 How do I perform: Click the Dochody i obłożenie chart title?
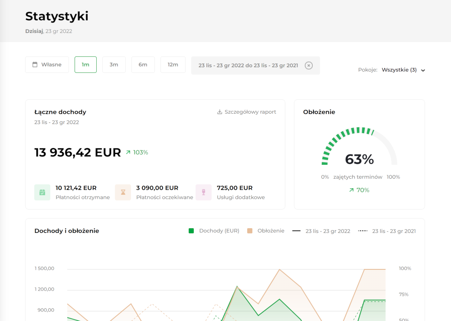click(x=67, y=231)
